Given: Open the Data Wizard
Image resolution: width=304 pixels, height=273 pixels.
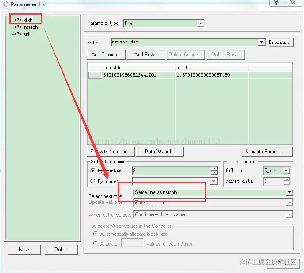Looking at the screenshot, I should click(x=160, y=152).
